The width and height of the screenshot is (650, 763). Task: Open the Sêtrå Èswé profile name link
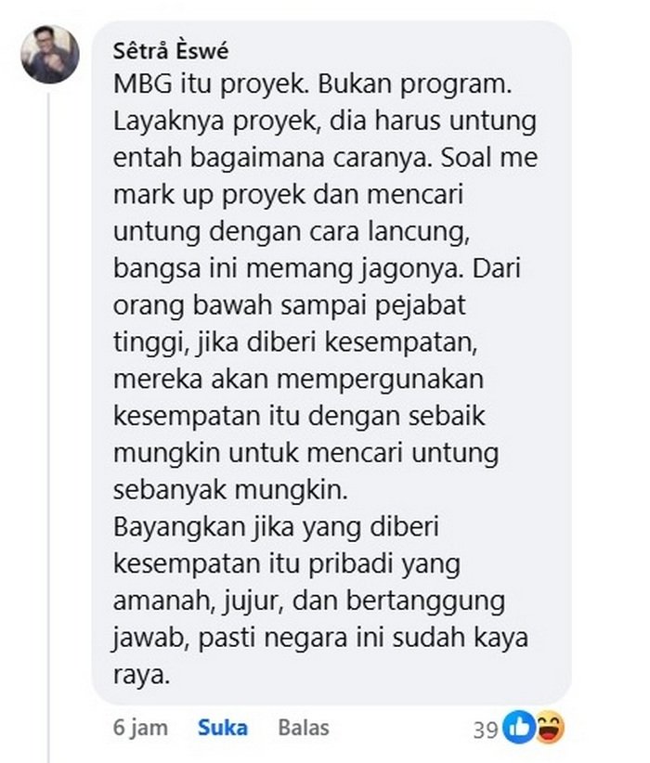pyautogui.click(x=171, y=51)
